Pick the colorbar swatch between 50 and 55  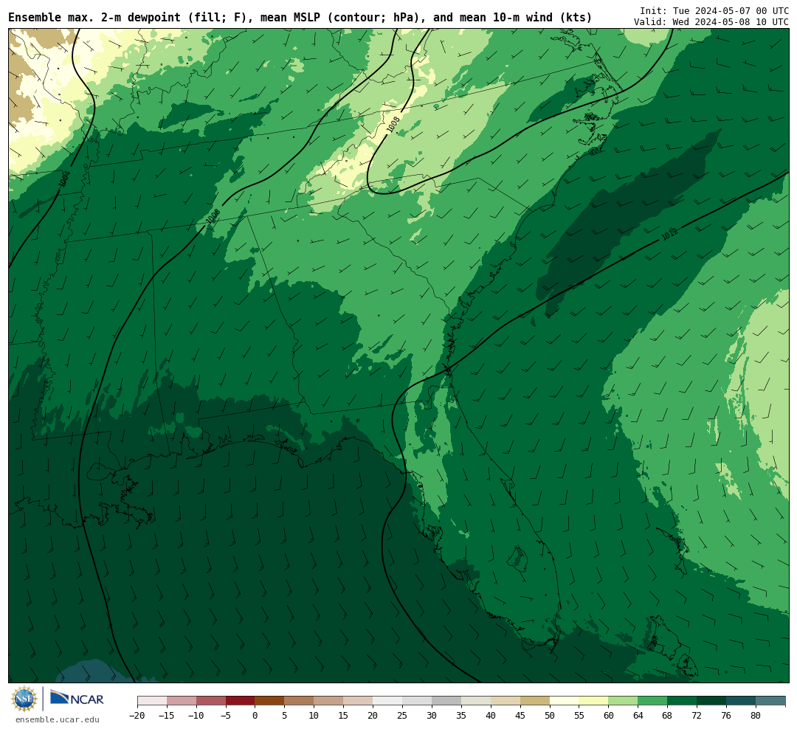point(565,700)
